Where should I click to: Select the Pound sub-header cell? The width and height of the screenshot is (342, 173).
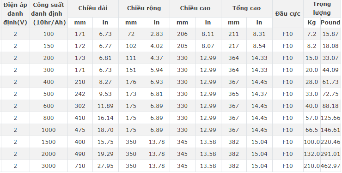pos(330,23)
